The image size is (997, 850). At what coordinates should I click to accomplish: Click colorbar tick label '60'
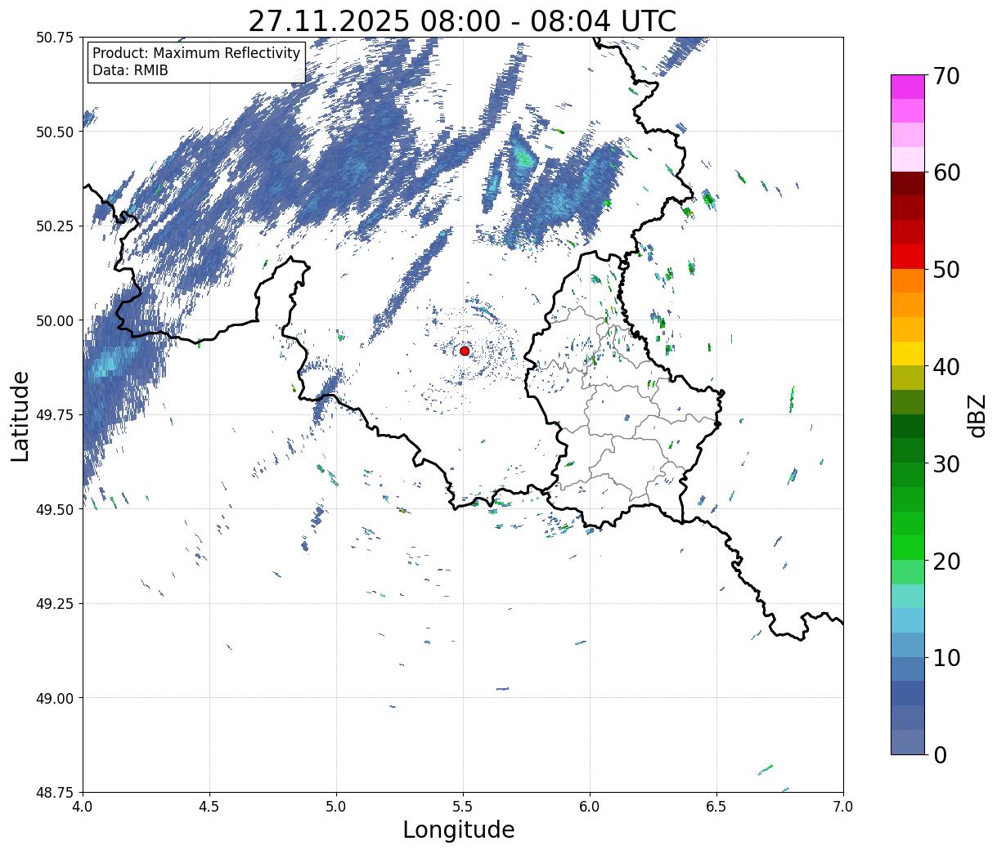pyautogui.click(x=946, y=172)
